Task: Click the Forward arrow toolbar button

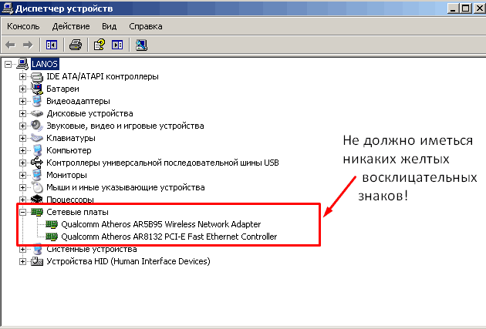Action: tap(28, 45)
